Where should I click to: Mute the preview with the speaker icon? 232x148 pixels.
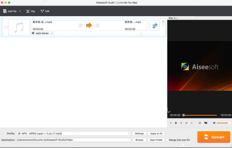pos(214,123)
